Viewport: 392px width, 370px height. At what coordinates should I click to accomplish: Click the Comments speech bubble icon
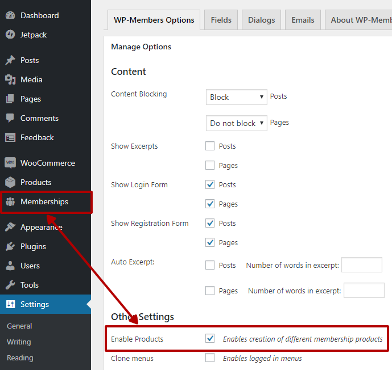[x=10, y=118]
